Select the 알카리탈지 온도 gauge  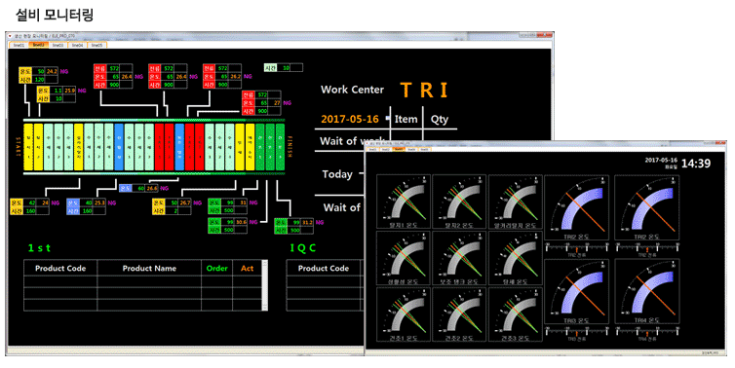click(515, 202)
